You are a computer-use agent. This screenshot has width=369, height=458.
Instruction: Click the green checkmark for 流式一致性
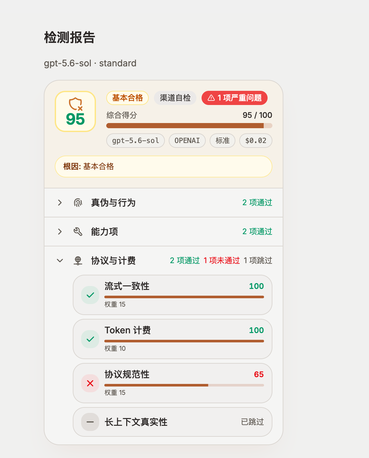pos(90,295)
